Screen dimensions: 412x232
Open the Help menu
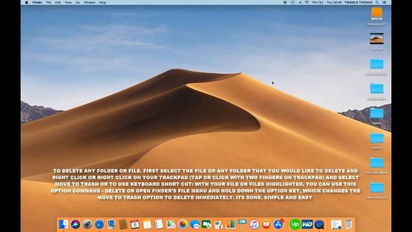click(x=102, y=3)
